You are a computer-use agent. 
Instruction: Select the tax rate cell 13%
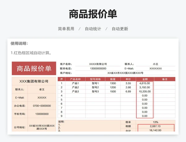156,122
